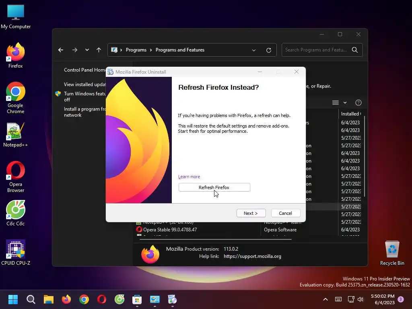Open Cốc Cốc desktop shortcut
This screenshot has width=412, height=309.
coord(16,213)
